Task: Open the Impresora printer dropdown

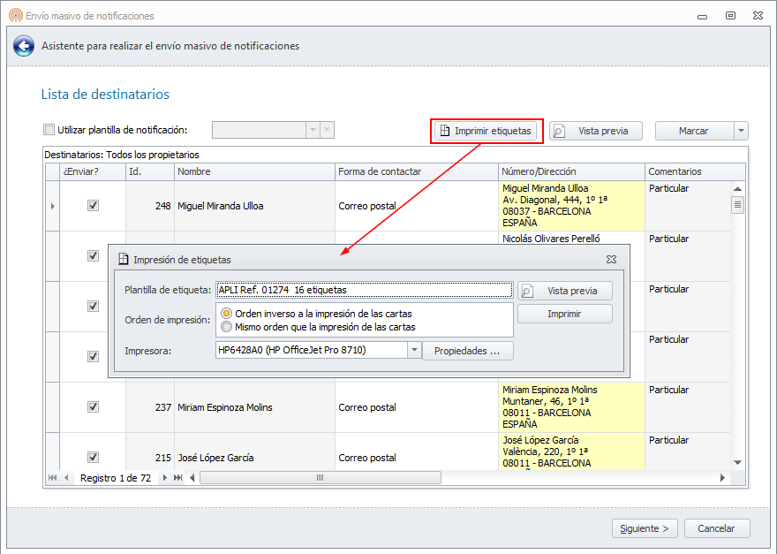Action: point(413,351)
